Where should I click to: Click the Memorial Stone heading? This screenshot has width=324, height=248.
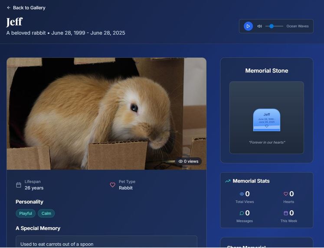coord(267,71)
